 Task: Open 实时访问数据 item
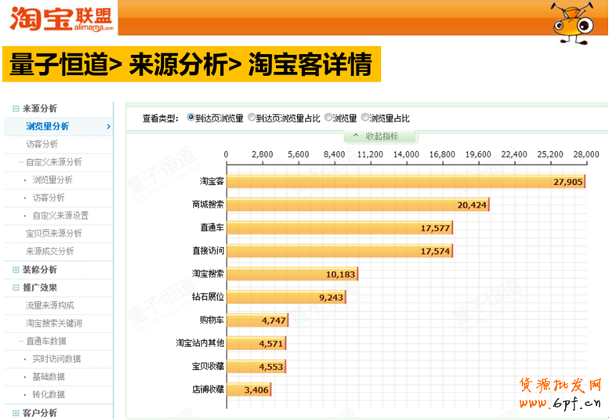(x=56, y=359)
